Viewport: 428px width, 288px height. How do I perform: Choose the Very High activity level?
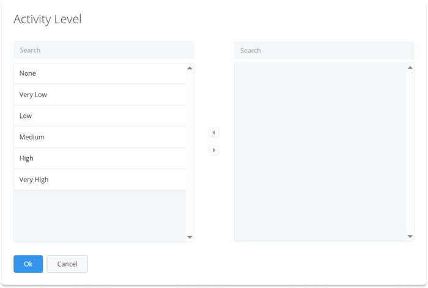(x=100, y=179)
